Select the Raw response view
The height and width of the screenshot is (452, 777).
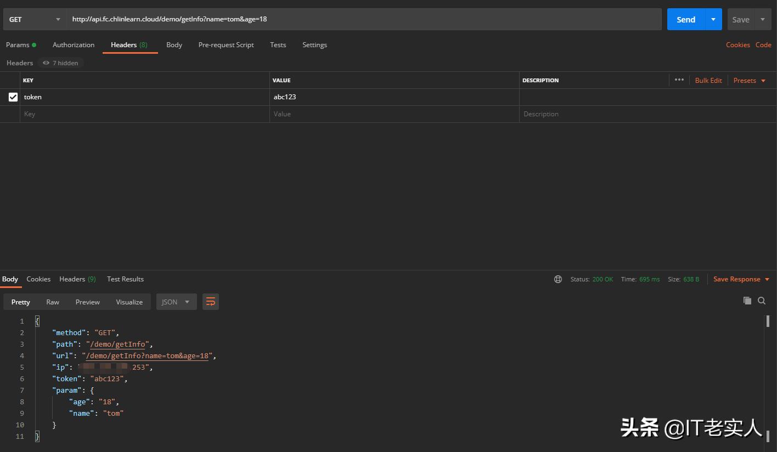point(53,302)
